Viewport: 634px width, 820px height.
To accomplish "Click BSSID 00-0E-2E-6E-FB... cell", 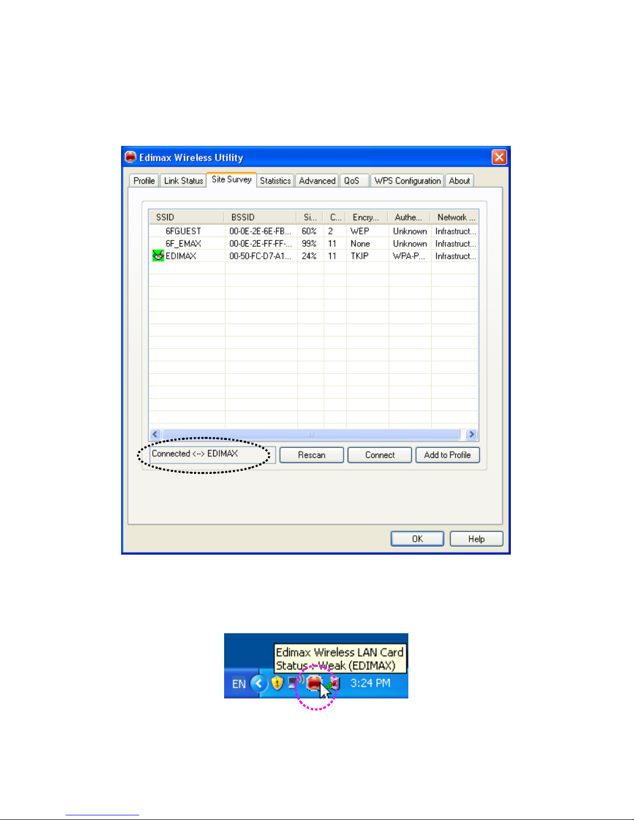I will pyautogui.click(x=260, y=231).
